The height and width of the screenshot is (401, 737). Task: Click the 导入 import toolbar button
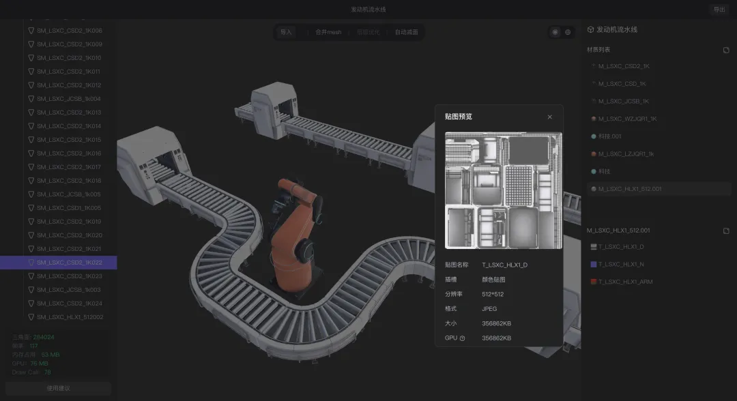coord(286,33)
